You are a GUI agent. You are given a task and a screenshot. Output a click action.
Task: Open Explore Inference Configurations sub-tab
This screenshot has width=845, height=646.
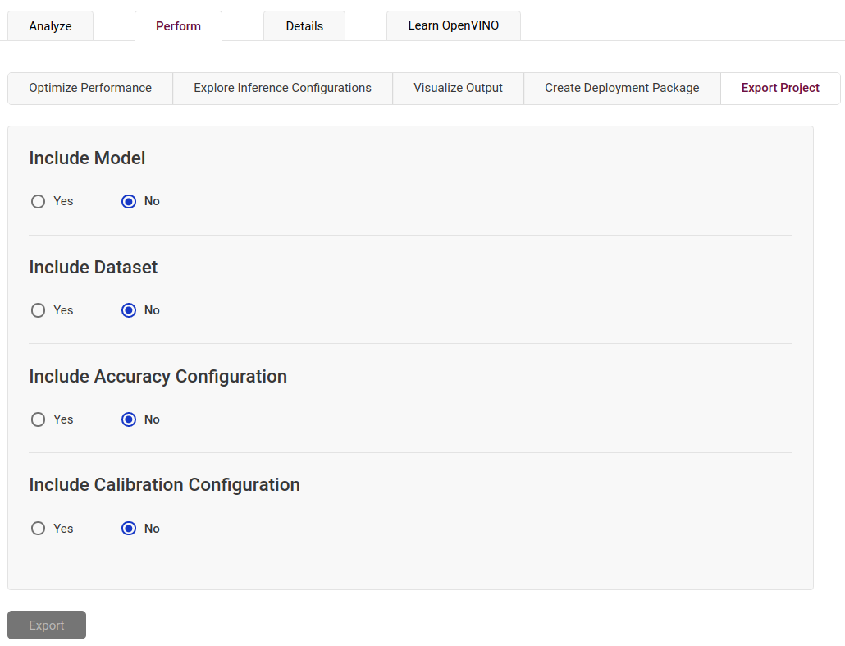(282, 88)
